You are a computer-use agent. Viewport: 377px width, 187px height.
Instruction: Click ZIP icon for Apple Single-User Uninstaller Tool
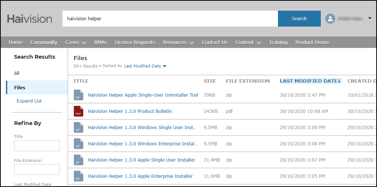tap(78, 95)
